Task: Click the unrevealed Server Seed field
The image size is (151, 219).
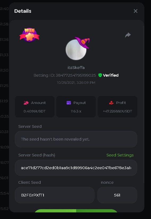Action: click(x=76, y=139)
